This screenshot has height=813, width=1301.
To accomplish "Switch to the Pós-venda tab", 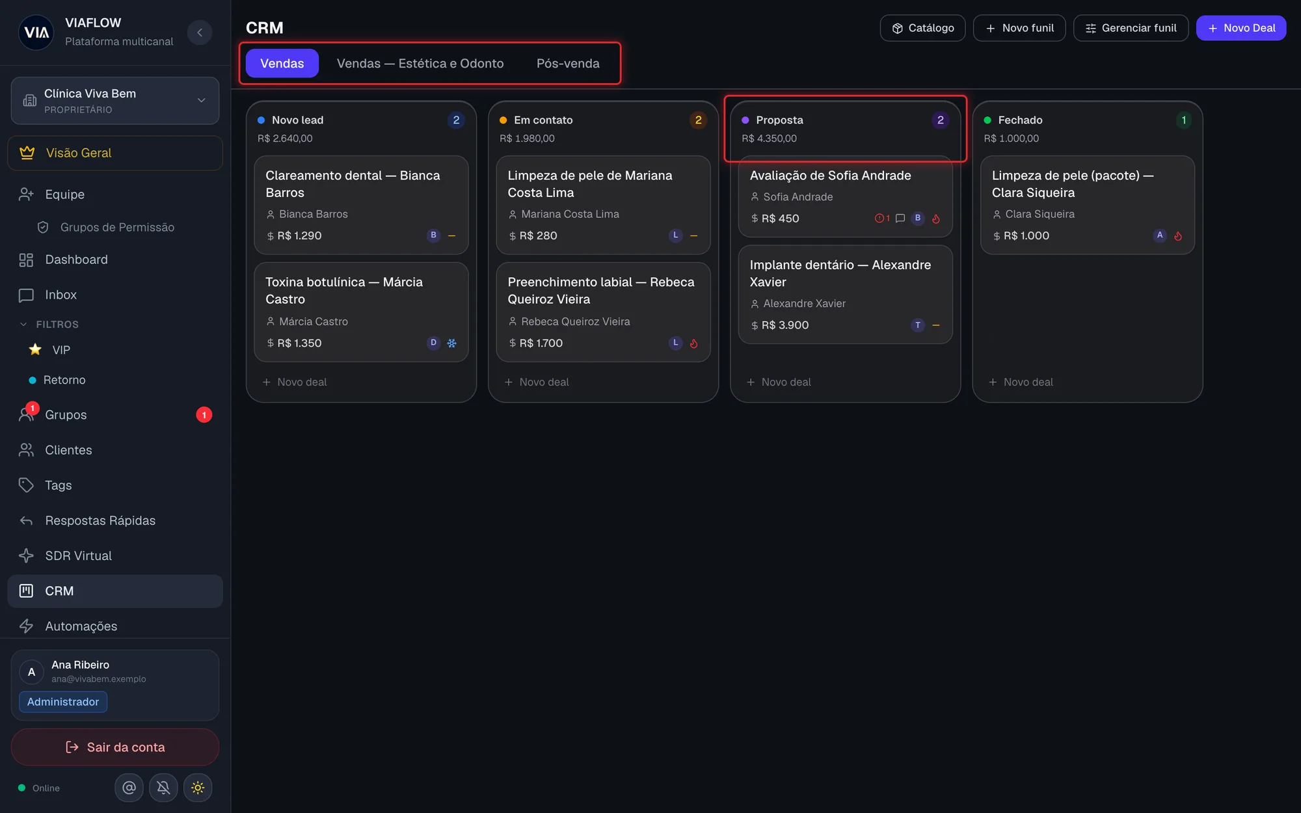I will (x=568, y=63).
